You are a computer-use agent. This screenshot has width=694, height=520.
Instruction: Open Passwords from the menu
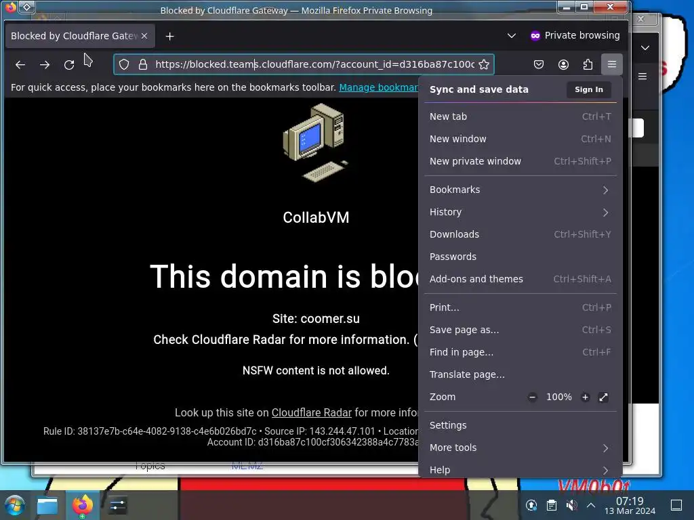point(520,257)
